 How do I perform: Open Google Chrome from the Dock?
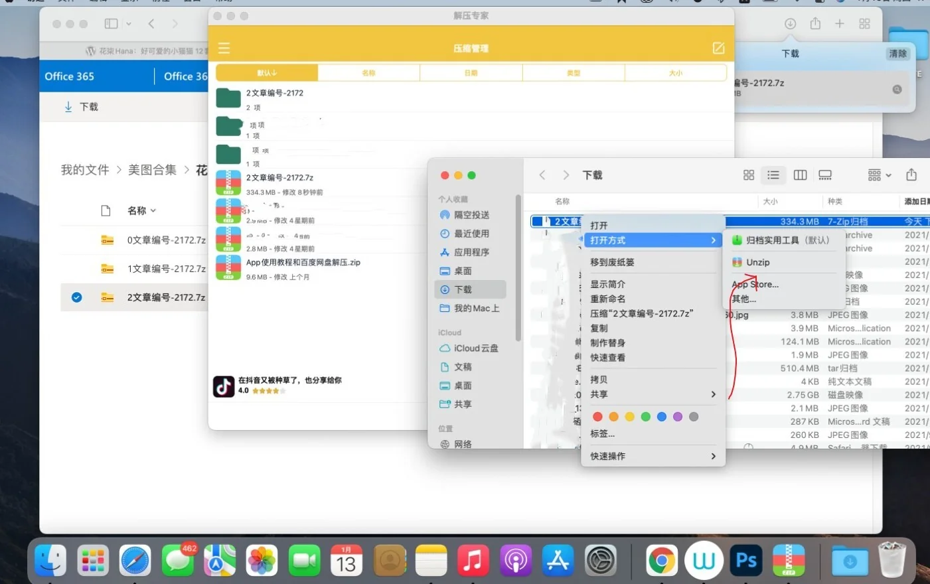click(x=661, y=561)
